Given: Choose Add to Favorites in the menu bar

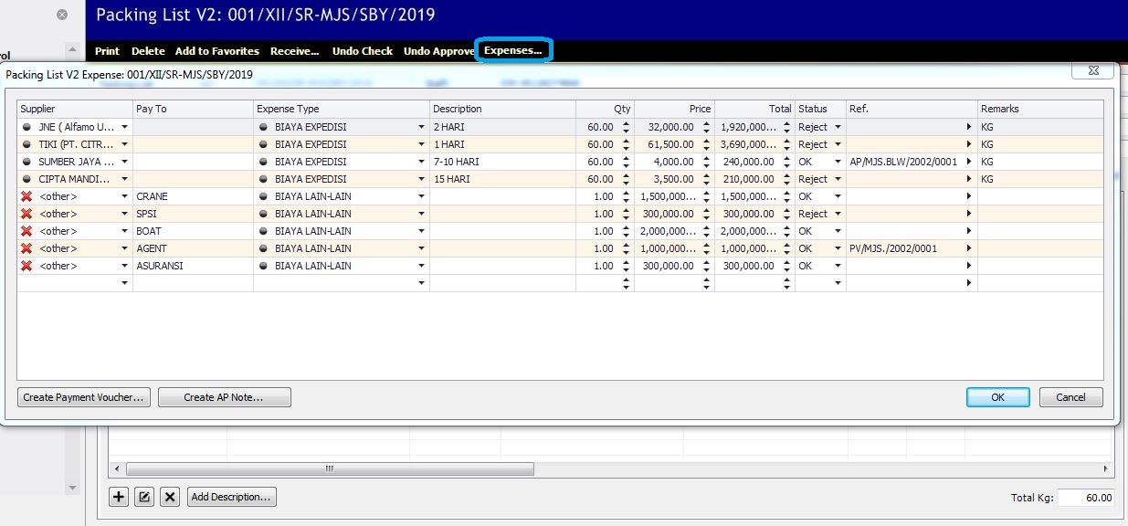Looking at the screenshot, I should 217,51.
